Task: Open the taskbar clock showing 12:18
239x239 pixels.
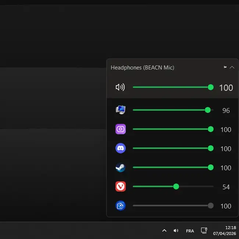Action: (x=225, y=231)
